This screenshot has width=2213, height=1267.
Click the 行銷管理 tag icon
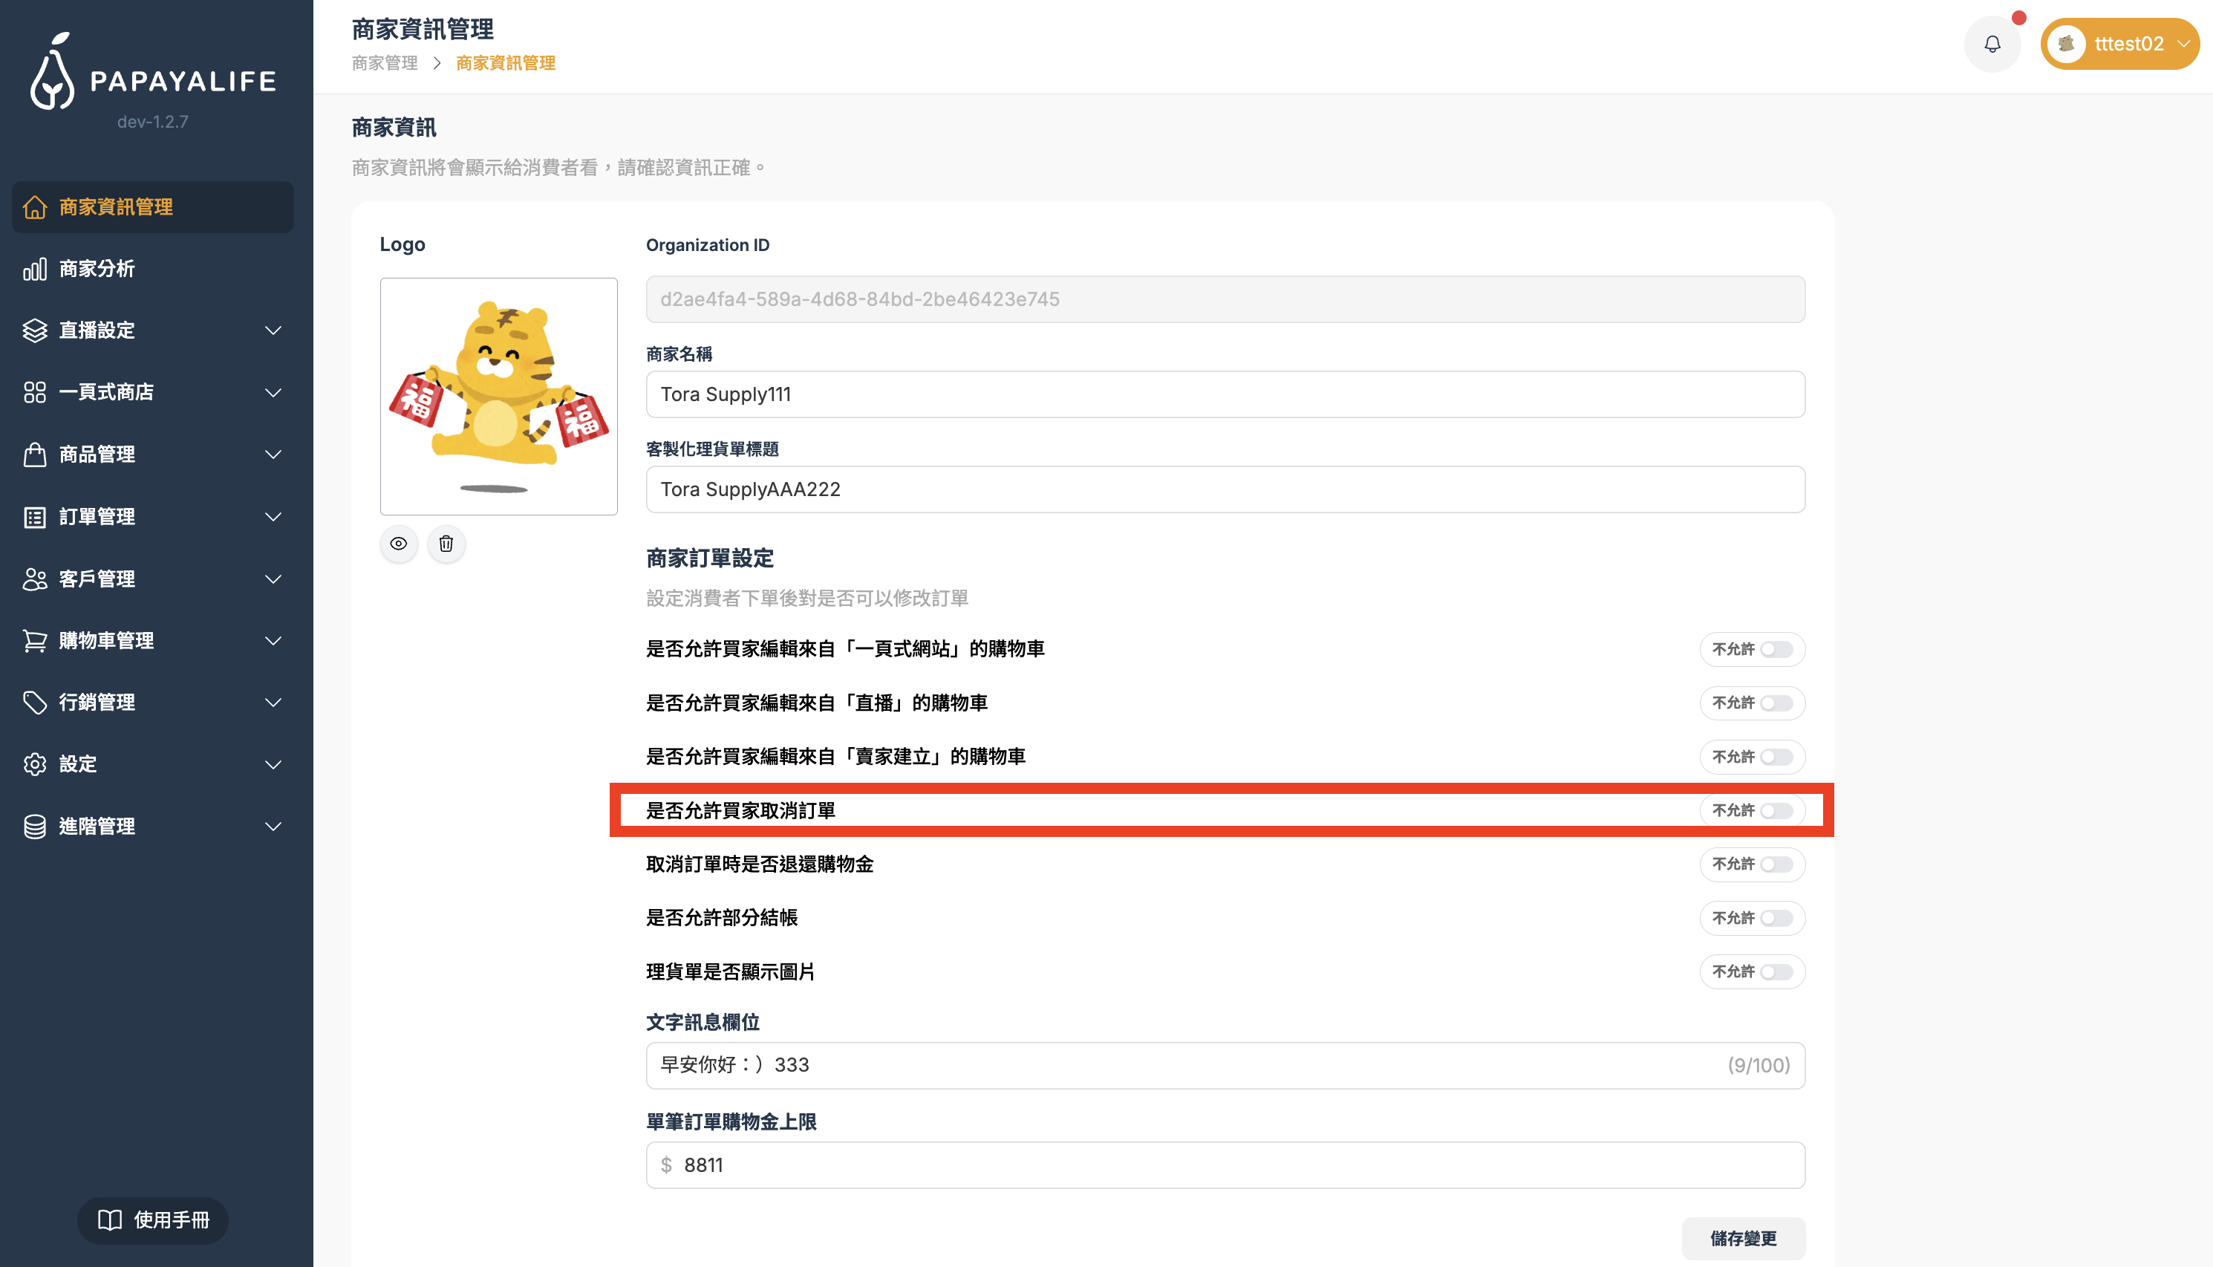(35, 703)
